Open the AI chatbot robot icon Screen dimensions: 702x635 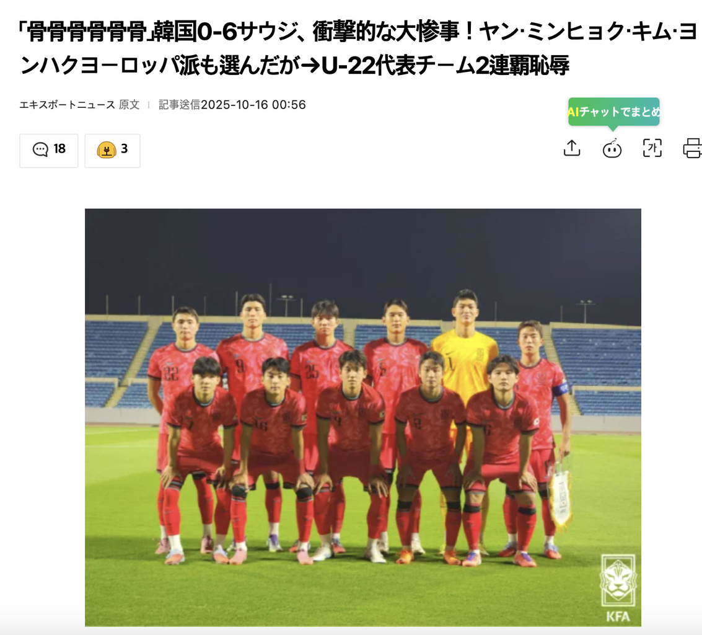coord(612,148)
